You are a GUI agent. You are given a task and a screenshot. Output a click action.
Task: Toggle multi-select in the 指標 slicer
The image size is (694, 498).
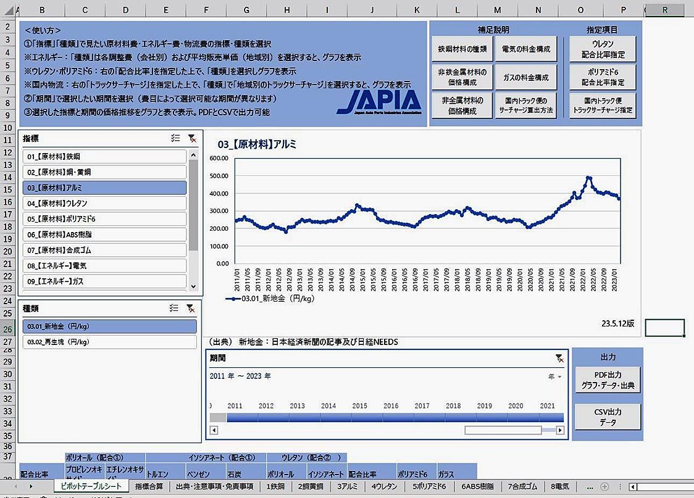175,138
